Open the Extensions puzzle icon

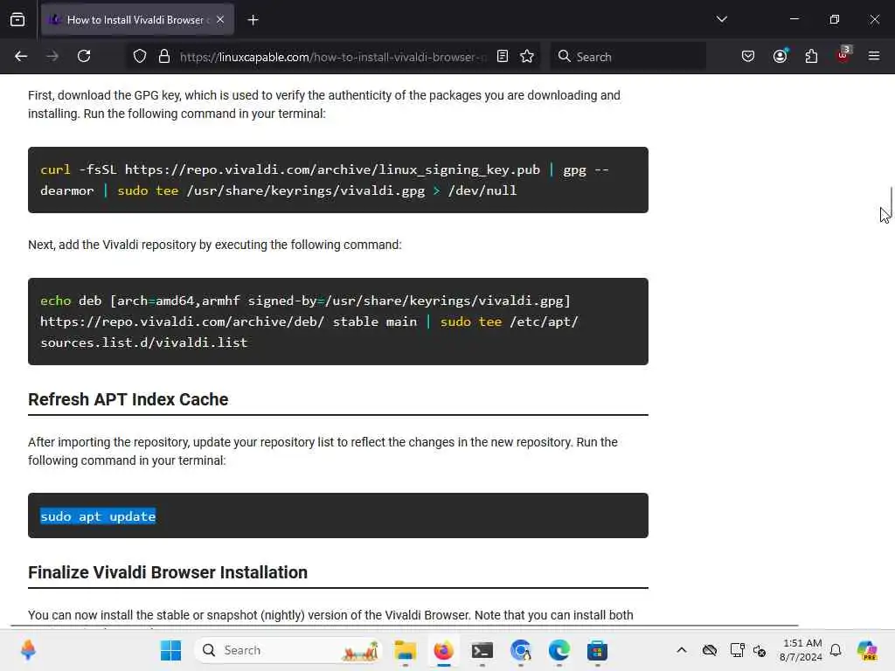pyautogui.click(x=811, y=57)
